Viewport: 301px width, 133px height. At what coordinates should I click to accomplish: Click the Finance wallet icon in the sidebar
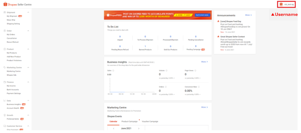coord(4,82)
